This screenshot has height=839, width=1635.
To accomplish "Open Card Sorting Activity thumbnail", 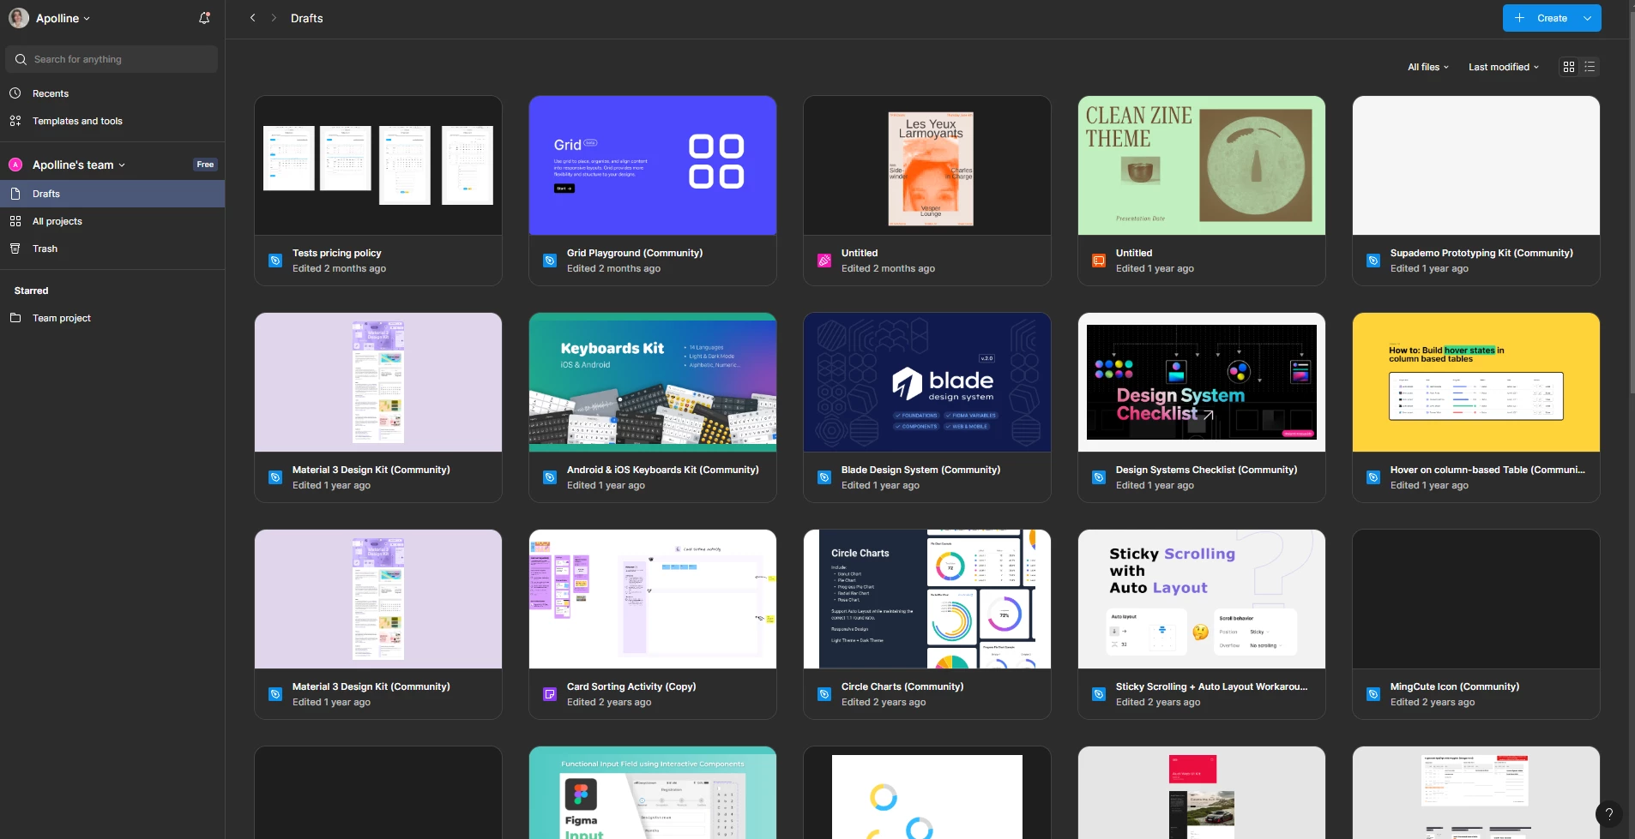I will click(653, 599).
